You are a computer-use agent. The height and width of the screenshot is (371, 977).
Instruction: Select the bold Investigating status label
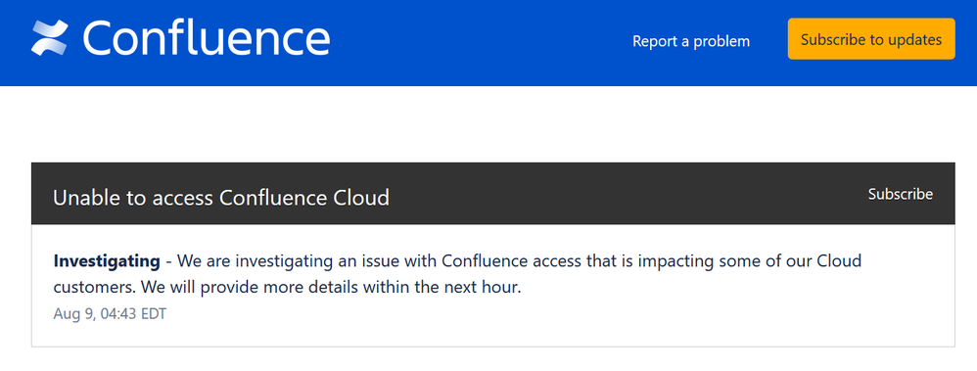107,261
